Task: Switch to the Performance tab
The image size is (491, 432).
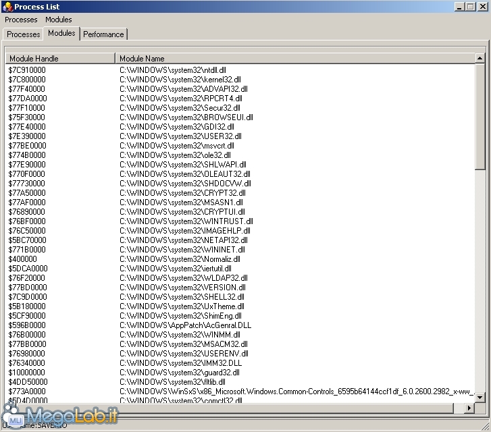Action: (x=103, y=34)
